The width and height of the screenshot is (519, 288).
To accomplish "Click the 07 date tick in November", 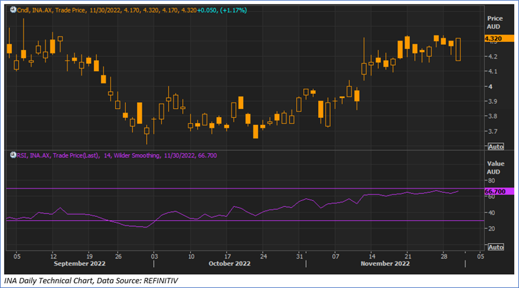I will coord(336,256).
